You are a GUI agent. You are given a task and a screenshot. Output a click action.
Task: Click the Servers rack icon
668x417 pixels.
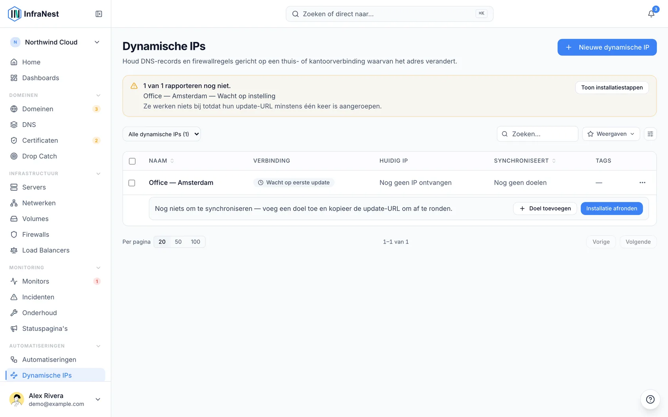click(14, 187)
